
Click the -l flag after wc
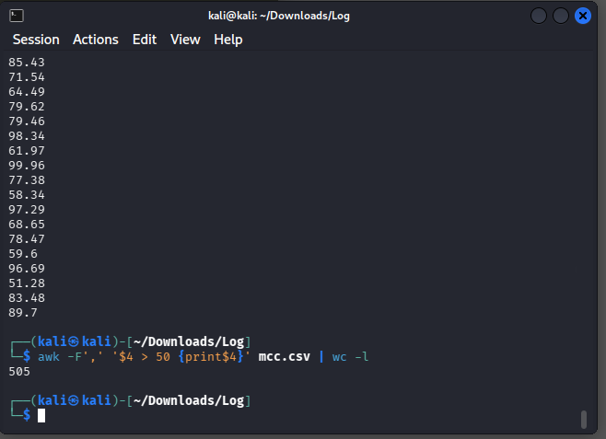361,356
